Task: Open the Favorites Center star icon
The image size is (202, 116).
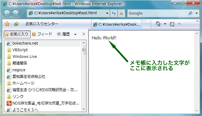Action: coord(7,24)
